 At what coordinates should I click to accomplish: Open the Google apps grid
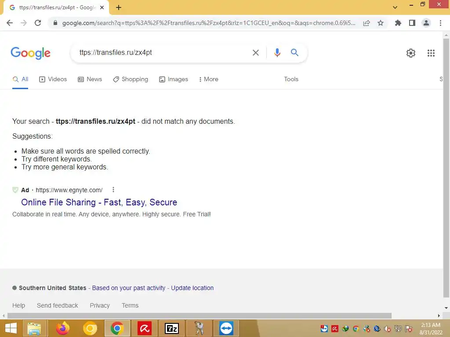click(x=431, y=53)
